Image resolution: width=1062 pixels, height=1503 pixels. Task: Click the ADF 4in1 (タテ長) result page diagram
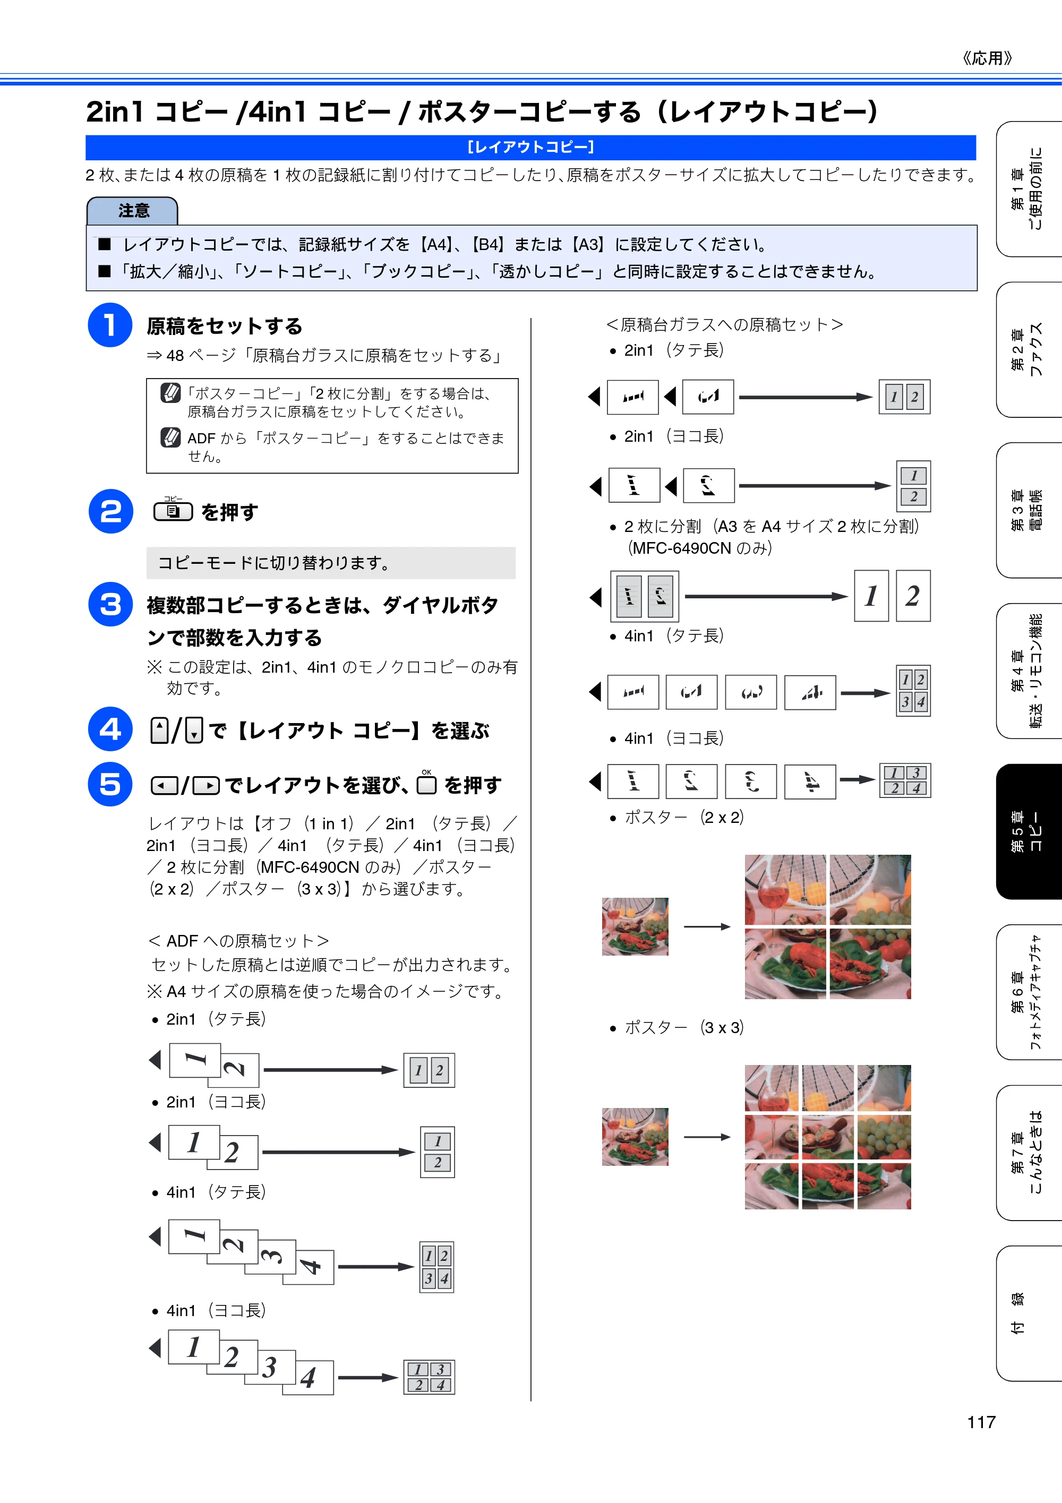(x=436, y=1267)
